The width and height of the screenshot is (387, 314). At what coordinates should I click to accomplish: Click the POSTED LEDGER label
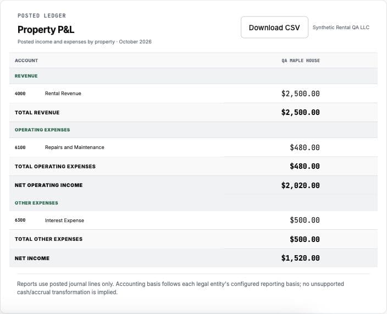(42, 15)
